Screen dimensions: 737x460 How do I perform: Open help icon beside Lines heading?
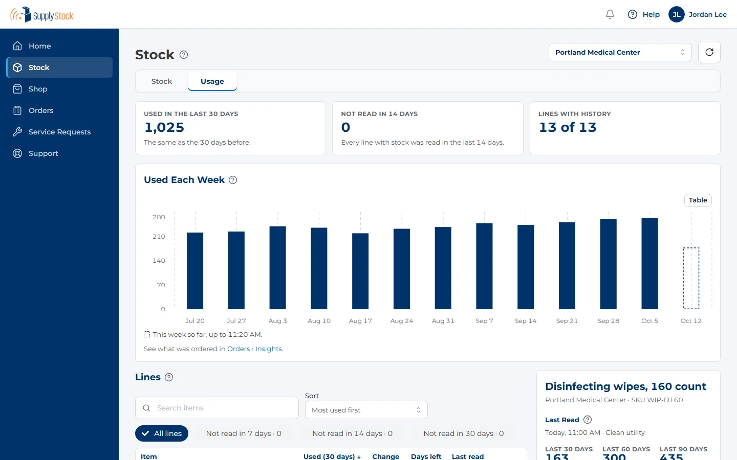(x=169, y=377)
